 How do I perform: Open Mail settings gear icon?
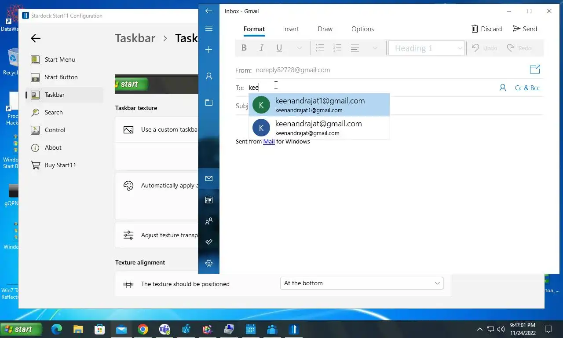point(209,263)
